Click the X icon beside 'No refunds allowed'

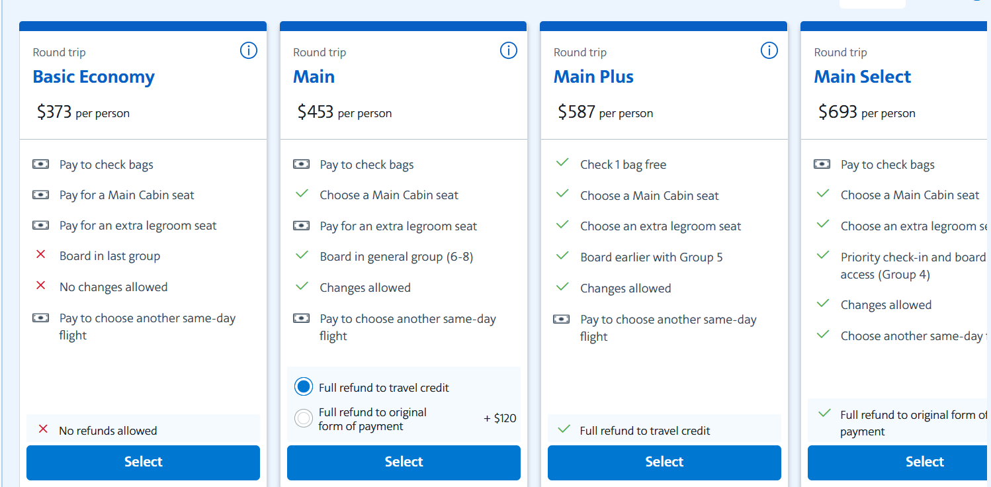click(x=44, y=429)
